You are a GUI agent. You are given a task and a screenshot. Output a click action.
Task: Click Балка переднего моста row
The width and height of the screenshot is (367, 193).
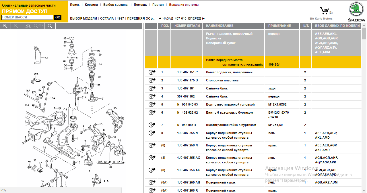coord(253,62)
